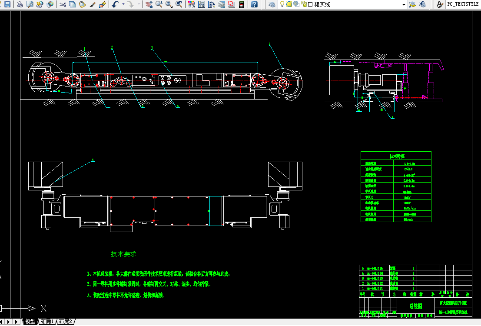The image size is (481, 326).
Task: Click the Save (floppy disk) icon
Action: 7,4
